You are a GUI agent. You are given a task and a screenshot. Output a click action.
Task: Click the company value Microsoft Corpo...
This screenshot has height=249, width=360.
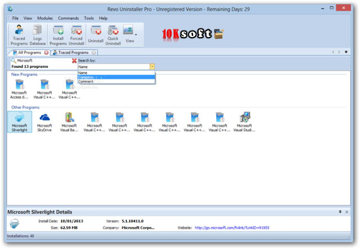[x=138, y=228]
